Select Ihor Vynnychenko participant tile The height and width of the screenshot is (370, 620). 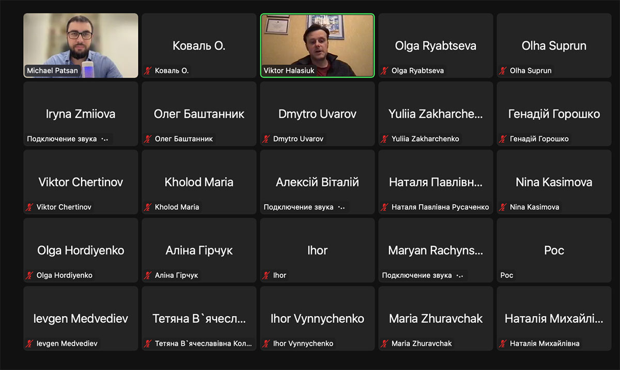[x=317, y=318]
